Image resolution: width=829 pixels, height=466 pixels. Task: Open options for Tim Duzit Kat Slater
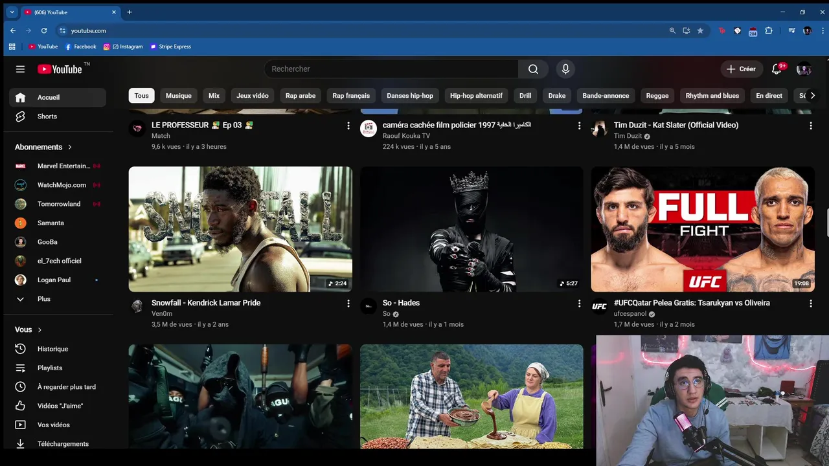[810, 126]
